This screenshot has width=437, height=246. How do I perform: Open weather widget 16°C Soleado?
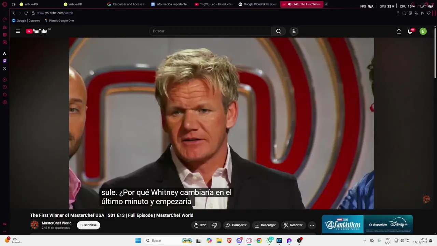13,241
